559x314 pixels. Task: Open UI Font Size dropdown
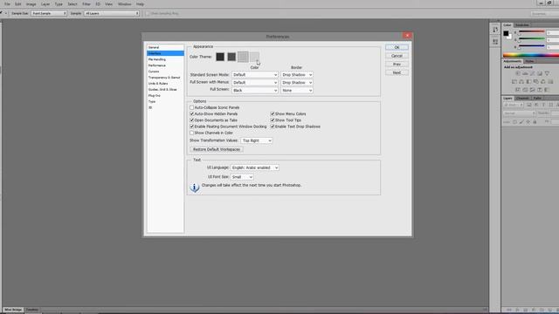(242, 177)
